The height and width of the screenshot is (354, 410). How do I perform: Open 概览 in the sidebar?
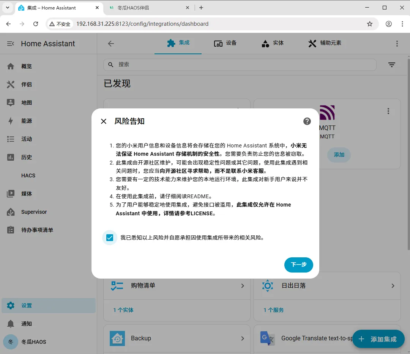[x=48, y=66]
